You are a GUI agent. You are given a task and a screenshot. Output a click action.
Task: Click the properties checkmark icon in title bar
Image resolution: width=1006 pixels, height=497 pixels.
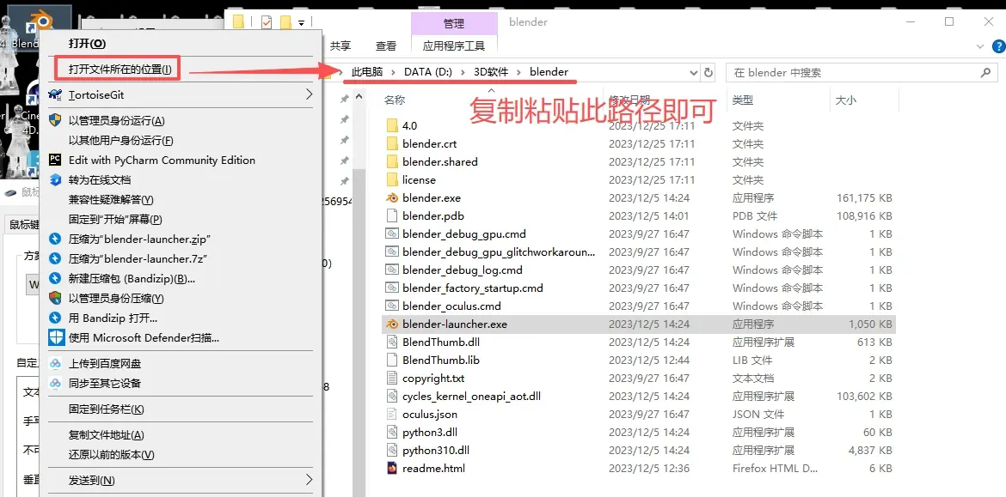click(267, 23)
